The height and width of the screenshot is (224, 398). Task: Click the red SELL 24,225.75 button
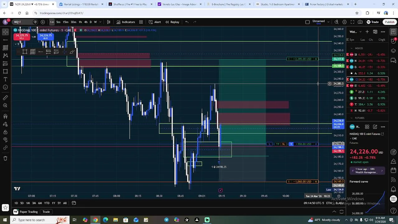tap(21, 37)
